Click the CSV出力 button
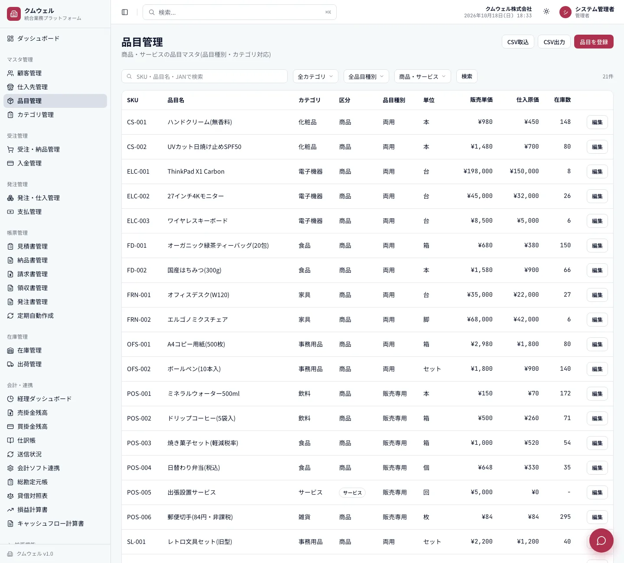Viewport: 624px width, 563px height. [554, 42]
